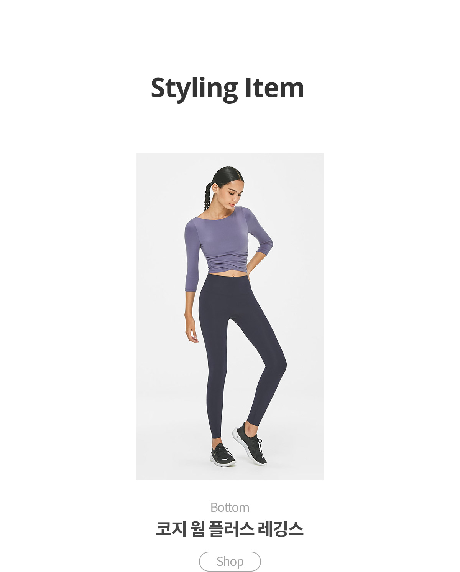Click the Shop button
Image resolution: width=460 pixels, height=572 pixels.
click(230, 562)
